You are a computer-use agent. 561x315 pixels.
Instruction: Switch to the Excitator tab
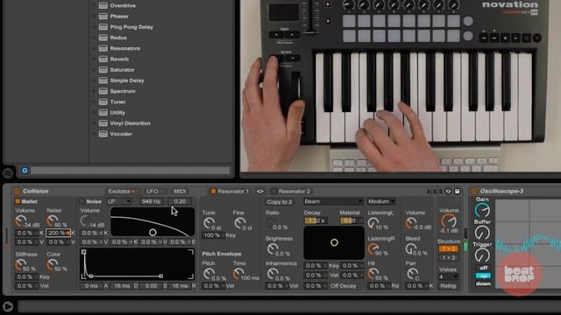pos(122,192)
